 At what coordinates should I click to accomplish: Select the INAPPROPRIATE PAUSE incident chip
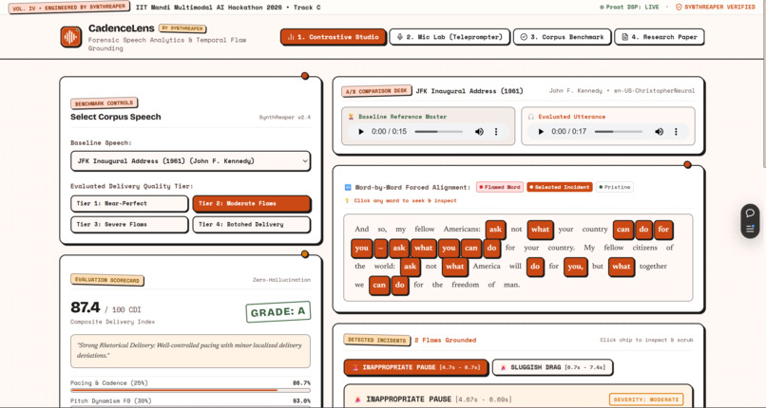pos(416,367)
